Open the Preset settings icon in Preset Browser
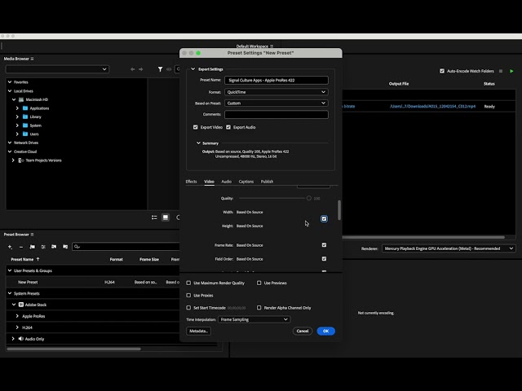The image size is (522, 391). pyautogui.click(x=43, y=247)
